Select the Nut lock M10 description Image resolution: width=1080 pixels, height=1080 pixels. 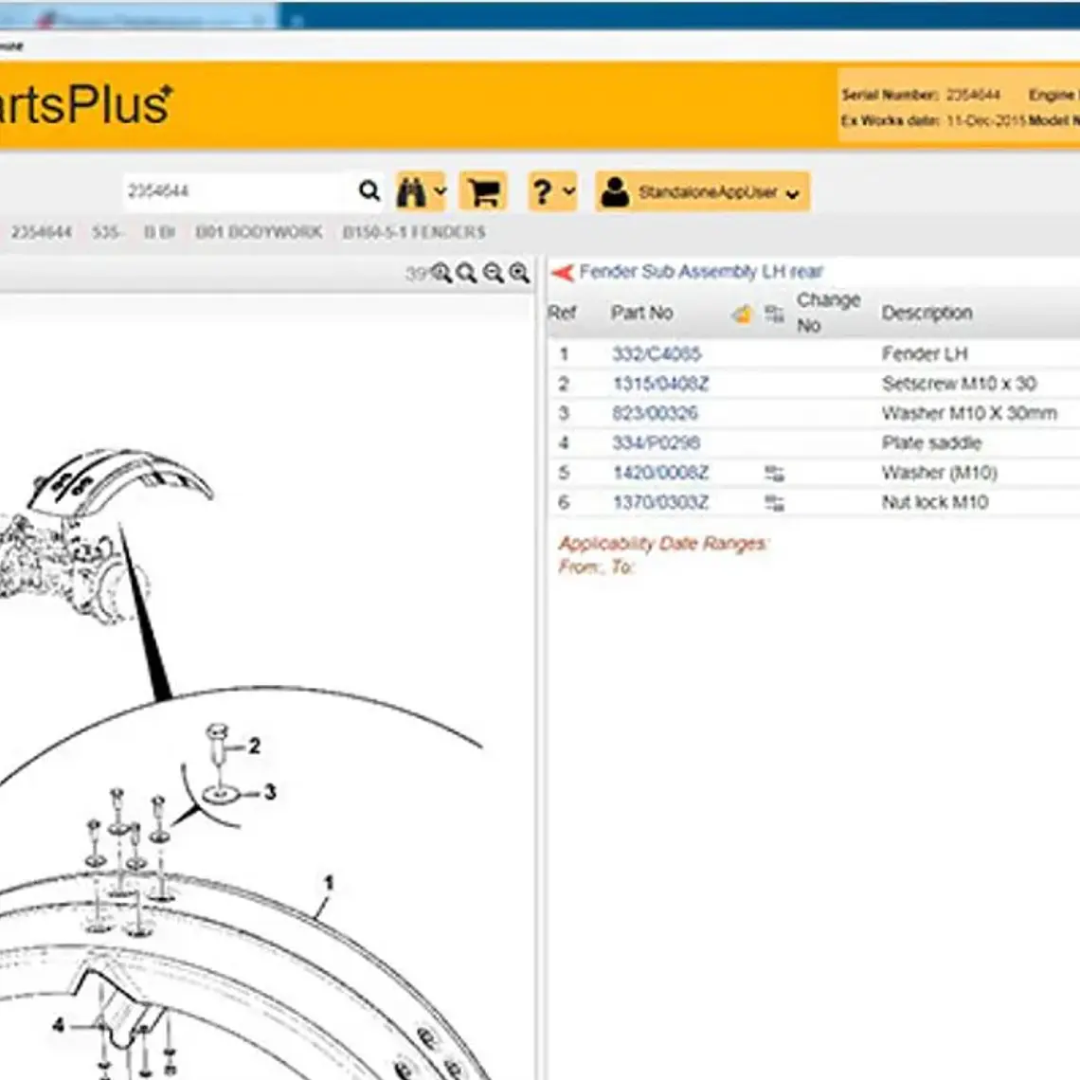pyautogui.click(x=935, y=502)
